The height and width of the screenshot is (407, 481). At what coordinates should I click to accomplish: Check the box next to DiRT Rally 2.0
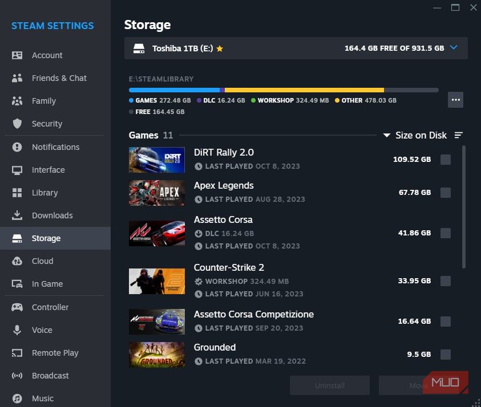pos(445,160)
